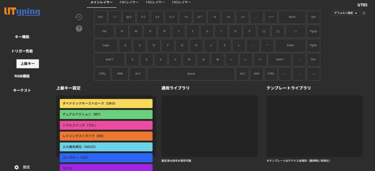Screen dimensions: 375x171
Task: Select the Caps key on the keyboard
Action: click(106, 46)
